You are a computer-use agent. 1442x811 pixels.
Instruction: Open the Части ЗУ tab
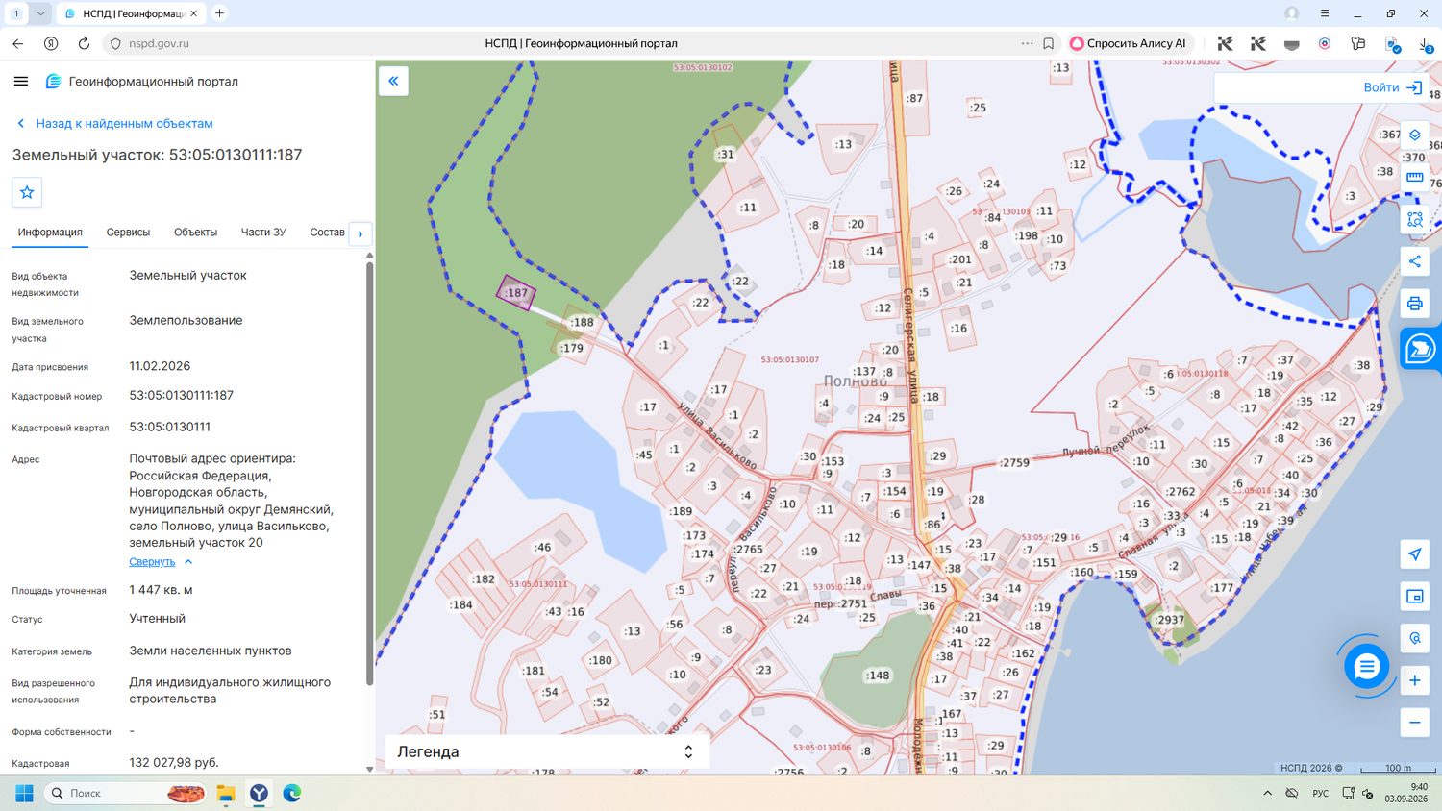point(263,233)
